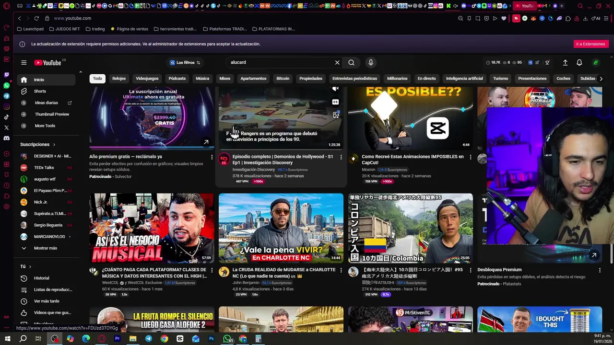Open the Así es el negocio musical thumbnail
Viewport: 614px width, 345px height.
point(152,228)
